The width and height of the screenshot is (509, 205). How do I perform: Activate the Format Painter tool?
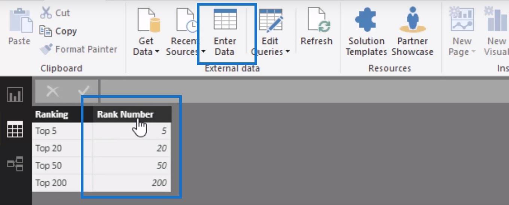(79, 49)
